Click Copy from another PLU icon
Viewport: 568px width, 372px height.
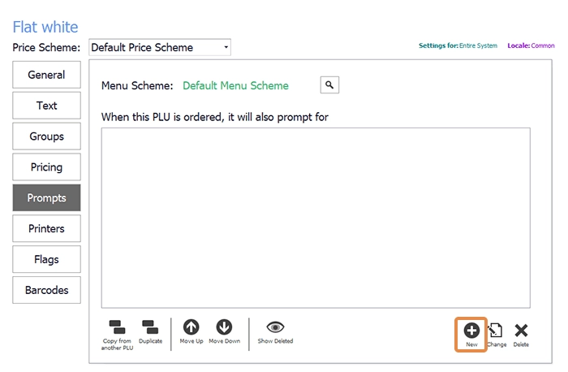tap(117, 327)
